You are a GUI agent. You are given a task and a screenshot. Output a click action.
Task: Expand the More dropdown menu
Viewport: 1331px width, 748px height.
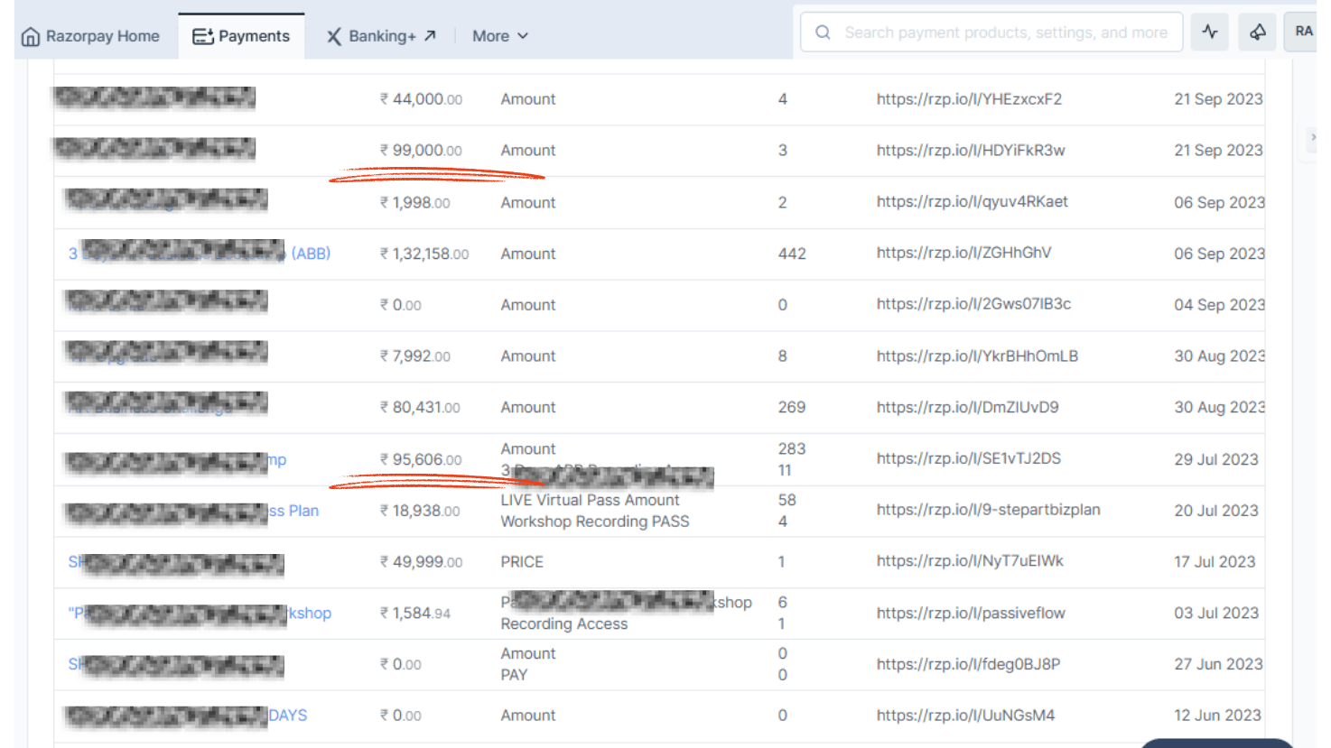coord(499,36)
